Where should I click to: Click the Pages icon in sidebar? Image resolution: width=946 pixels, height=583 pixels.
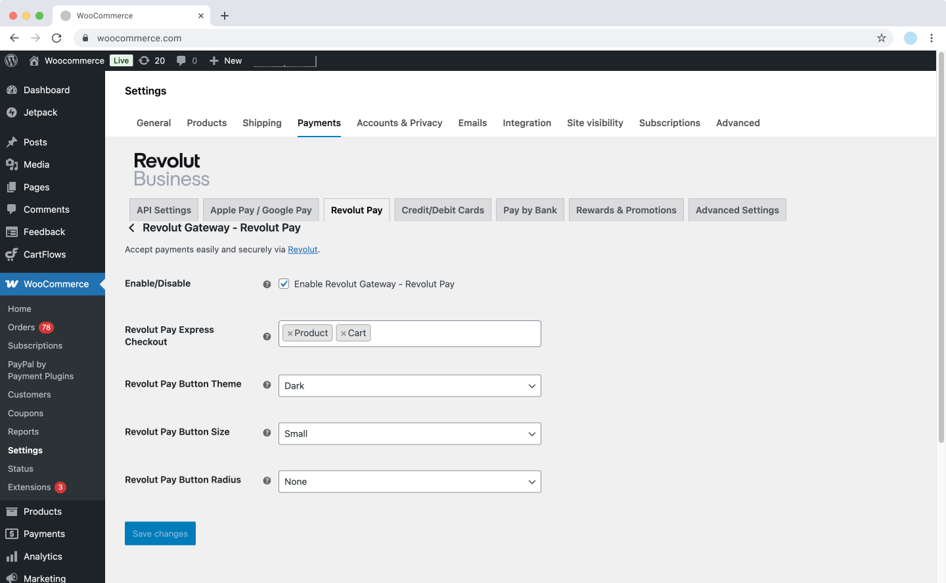(12, 187)
